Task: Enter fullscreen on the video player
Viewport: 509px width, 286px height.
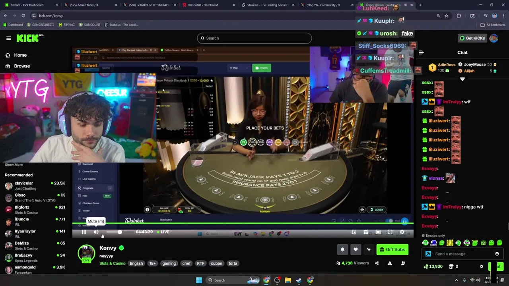Action: tap(390, 232)
